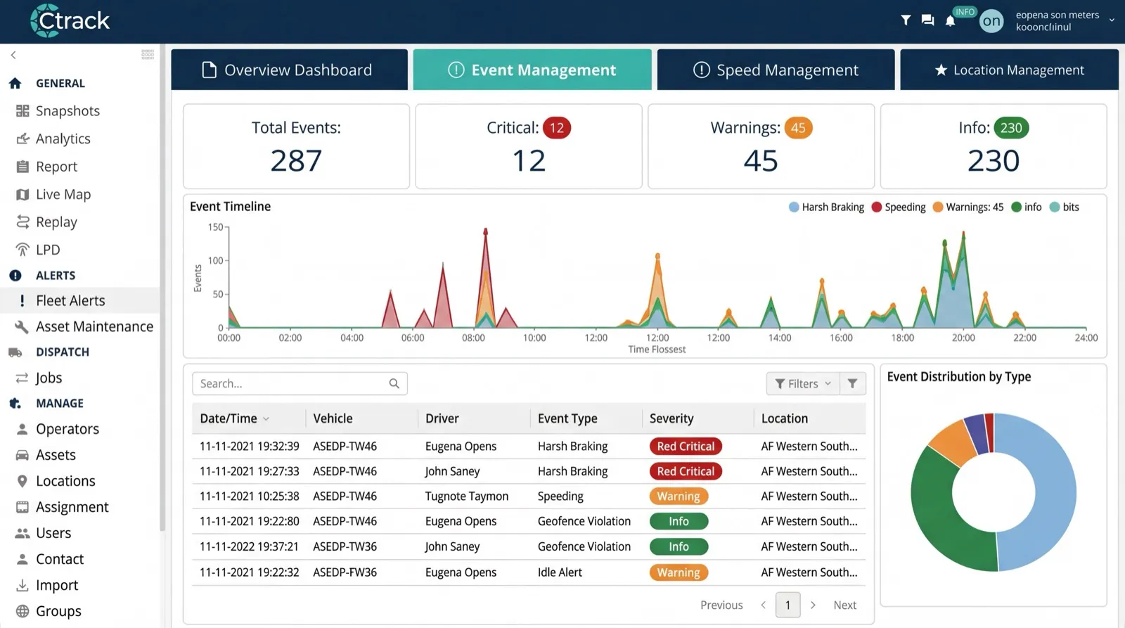Open the Filters dropdown
This screenshot has width=1125, height=628.
[803, 383]
